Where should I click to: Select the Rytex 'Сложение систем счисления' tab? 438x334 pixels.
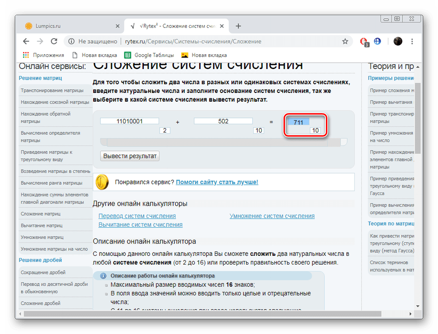tap(177, 26)
